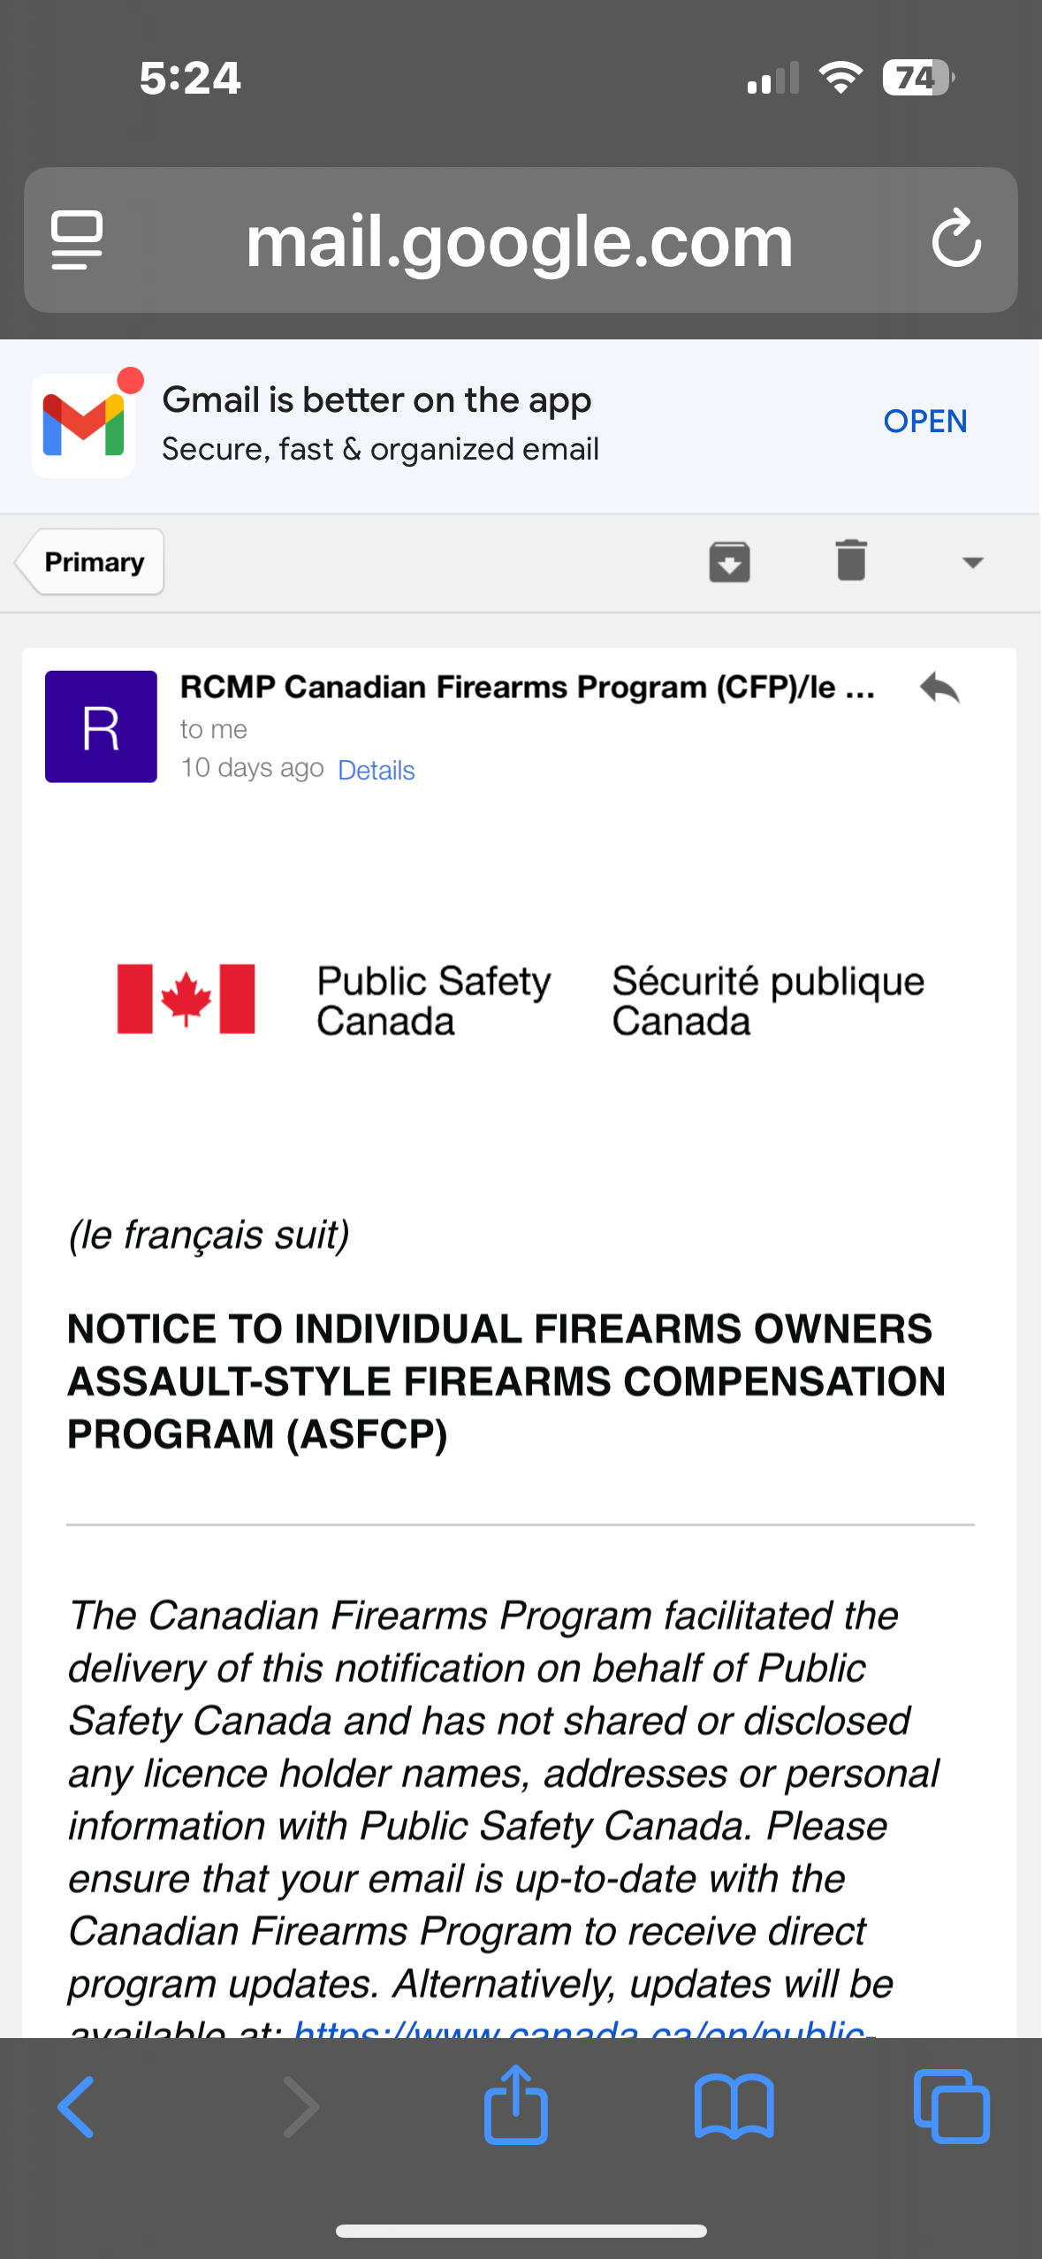Viewport: 1042px width, 2259px height.
Task: Go back to Primary inbox
Action: click(90, 562)
